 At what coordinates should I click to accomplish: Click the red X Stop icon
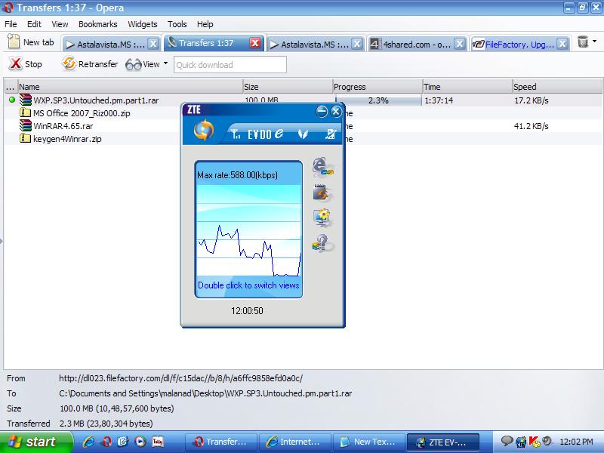click(15, 64)
